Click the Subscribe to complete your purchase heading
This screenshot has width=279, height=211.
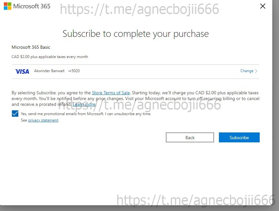(136, 34)
